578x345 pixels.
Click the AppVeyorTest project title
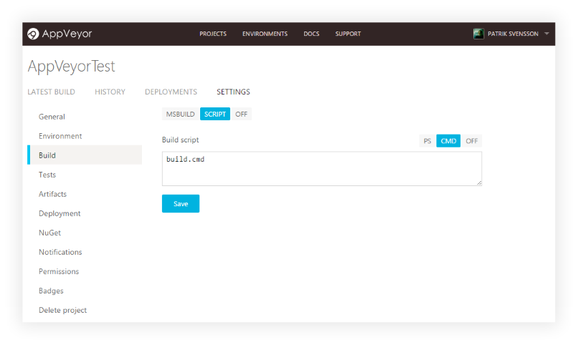(x=72, y=67)
